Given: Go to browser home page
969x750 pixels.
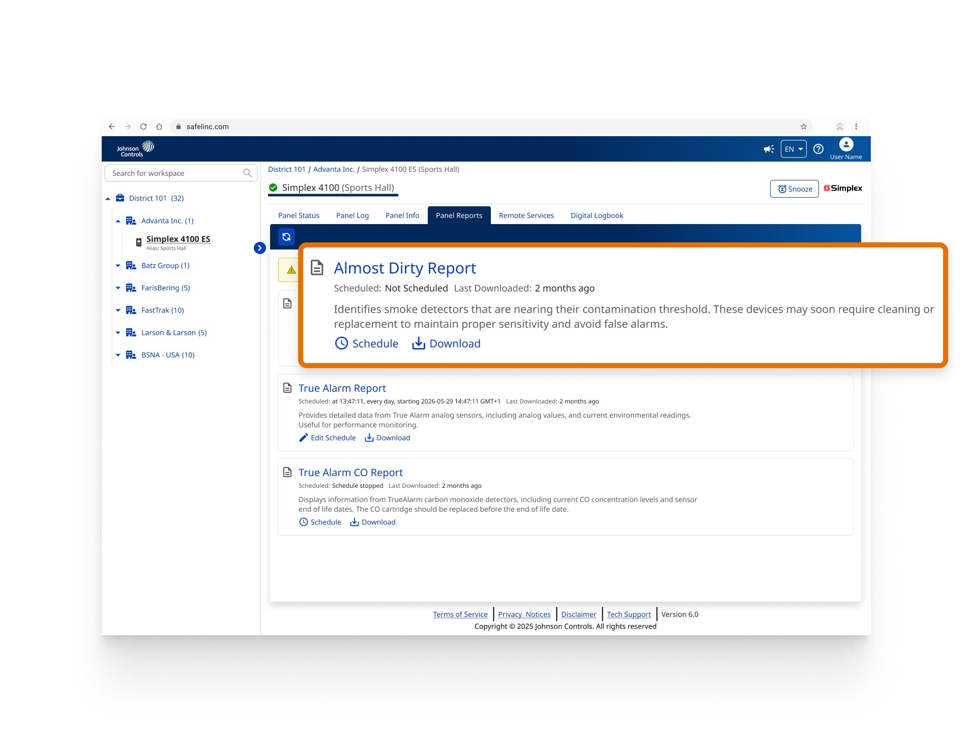Looking at the screenshot, I should (159, 127).
